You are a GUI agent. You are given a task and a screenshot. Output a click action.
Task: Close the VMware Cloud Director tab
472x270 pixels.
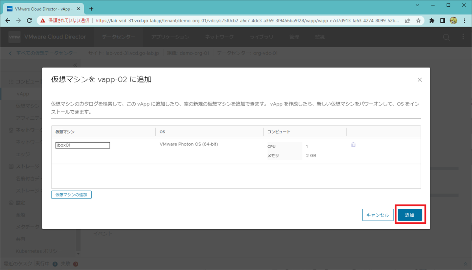point(79,9)
